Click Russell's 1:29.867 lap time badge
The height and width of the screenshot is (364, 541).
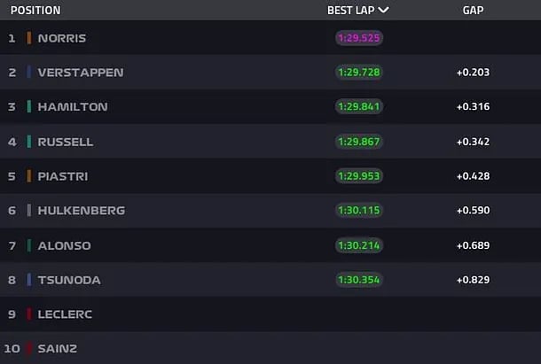[359, 142]
